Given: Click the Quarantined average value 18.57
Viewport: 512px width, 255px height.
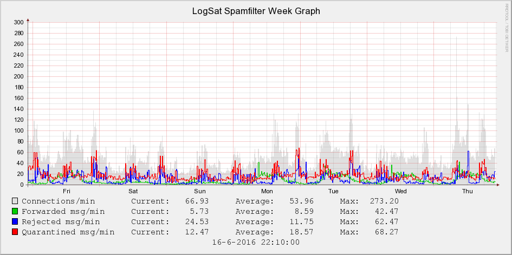Looking at the screenshot, I should click(301, 232).
